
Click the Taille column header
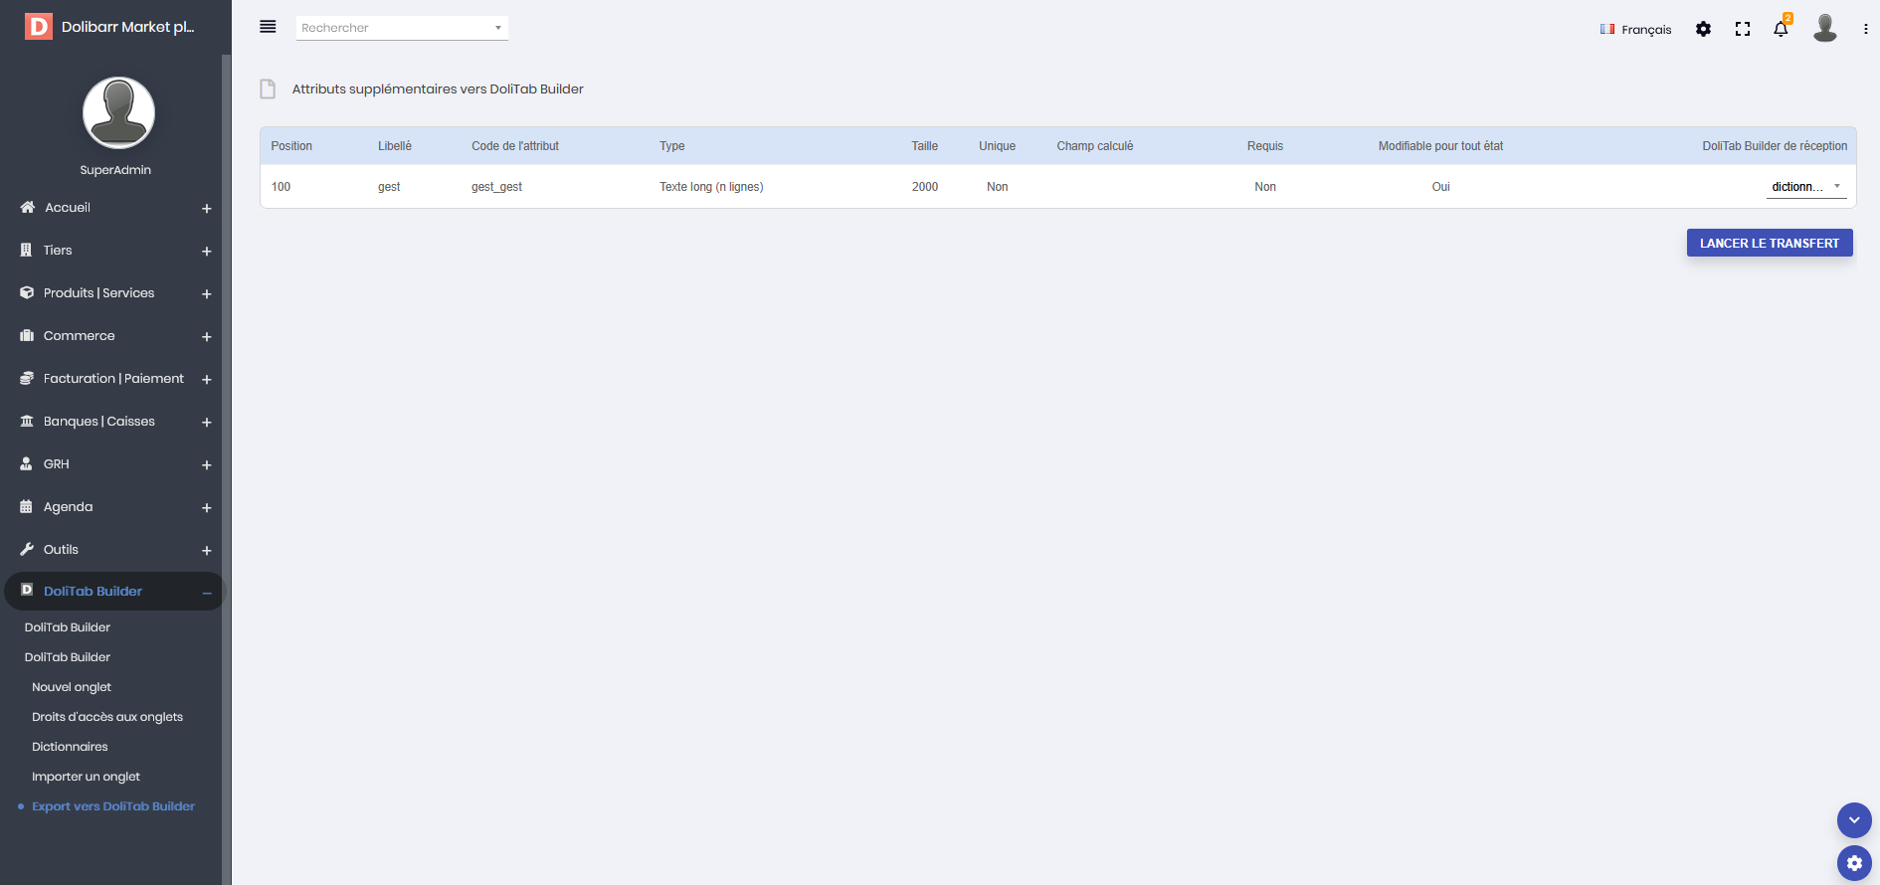coord(925,146)
